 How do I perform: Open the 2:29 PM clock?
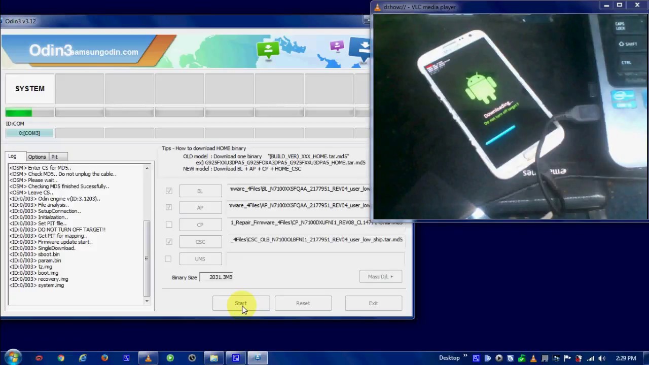pyautogui.click(x=626, y=358)
